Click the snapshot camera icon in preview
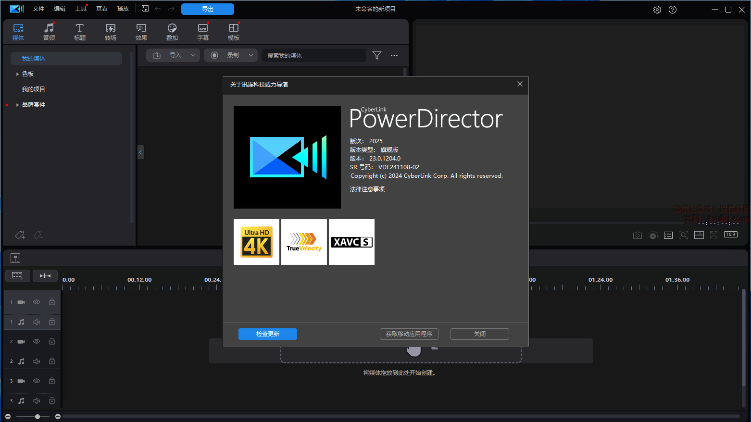 click(638, 235)
